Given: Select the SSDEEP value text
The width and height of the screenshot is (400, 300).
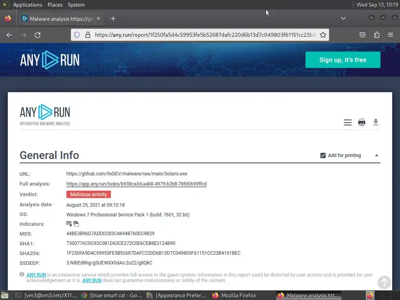Looking at the screenshot, I should tap(109, 263).
